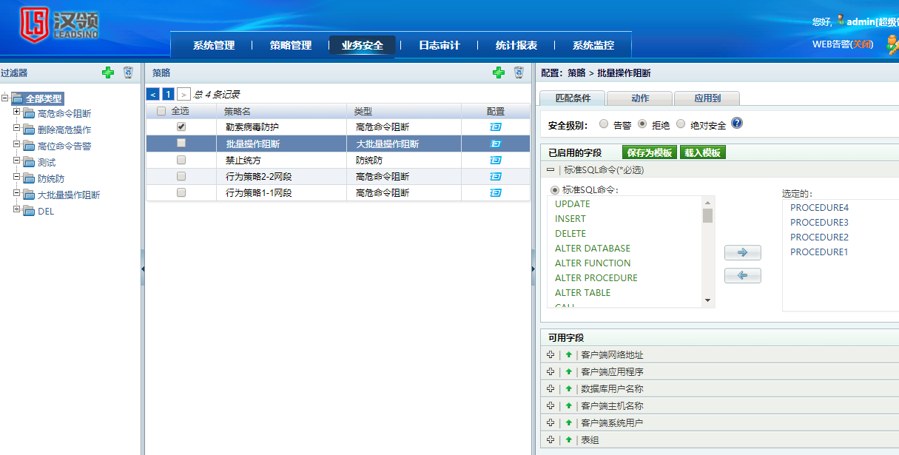The width and height of the screenshot is (899, 455).
Task: Switch to the 动作 tab
Action: coord(640,98)
